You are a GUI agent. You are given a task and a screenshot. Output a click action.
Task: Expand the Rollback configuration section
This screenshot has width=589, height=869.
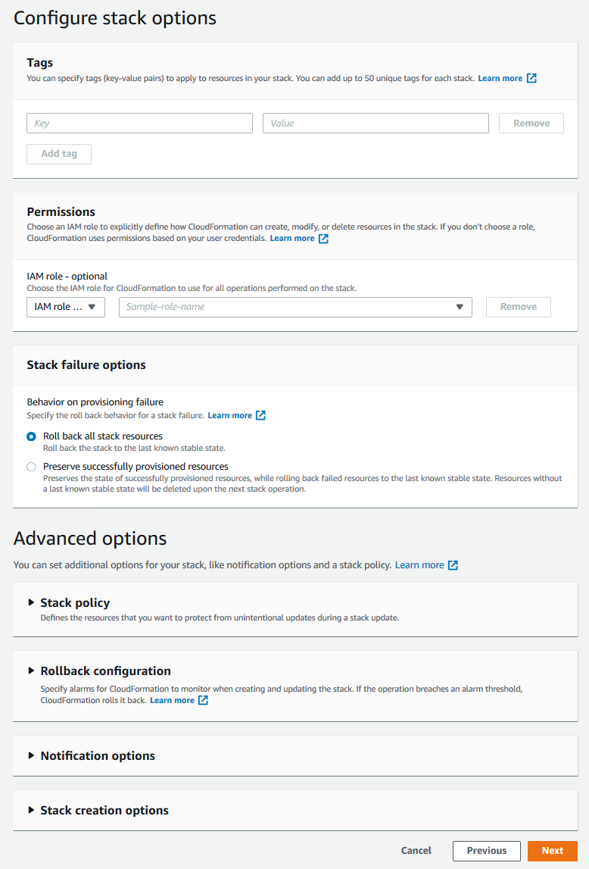pyautogui.click(x=106, y=671)
